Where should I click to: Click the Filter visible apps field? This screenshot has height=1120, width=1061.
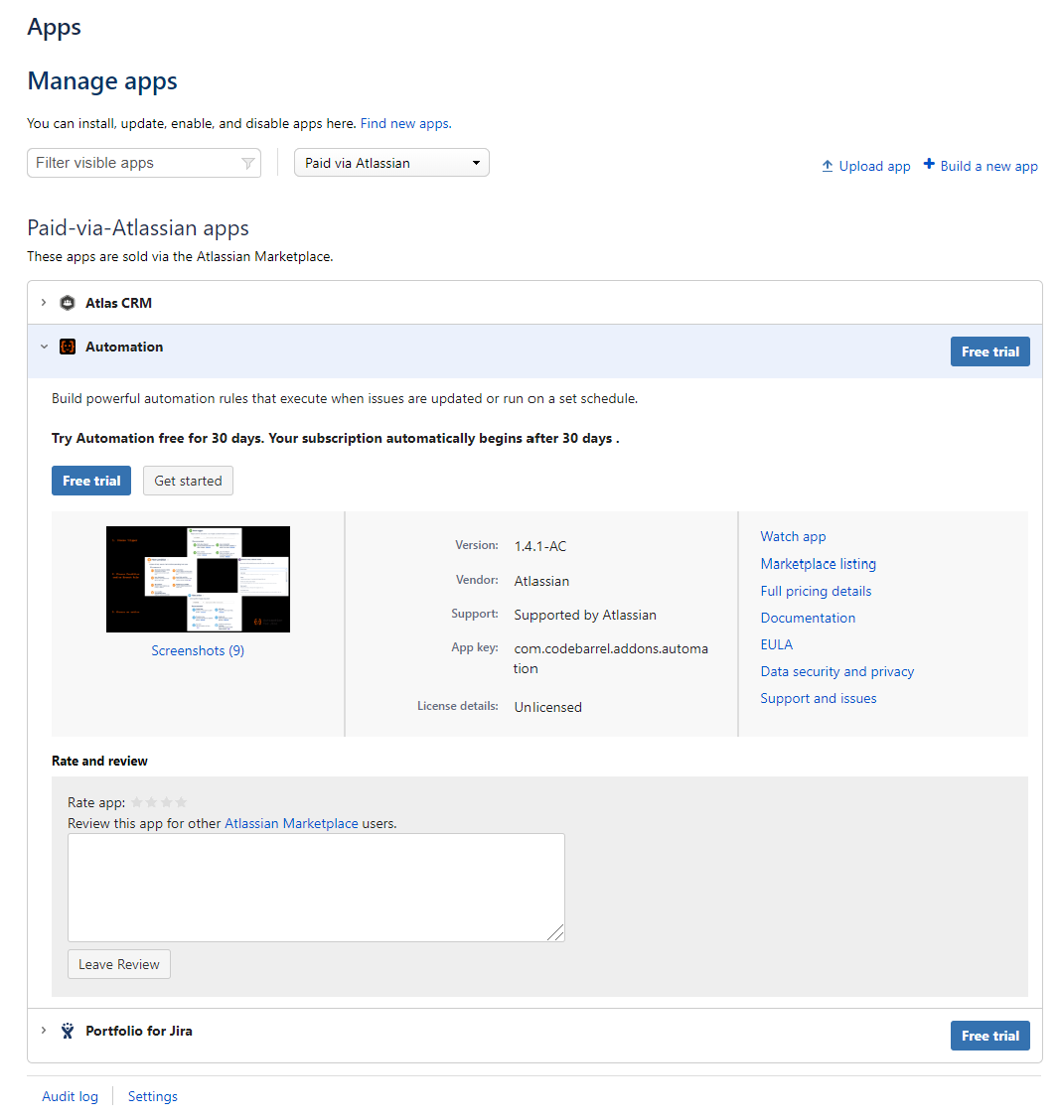point(144,163)
